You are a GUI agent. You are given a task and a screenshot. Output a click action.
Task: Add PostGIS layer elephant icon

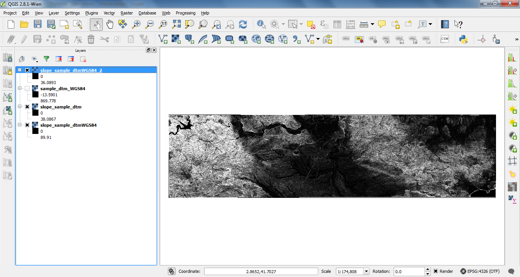[189, 39]
